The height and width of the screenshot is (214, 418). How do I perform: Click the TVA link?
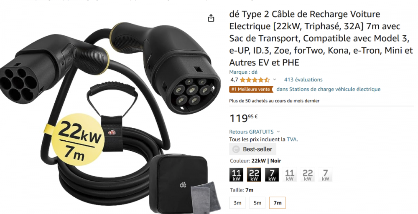[291, 139]
